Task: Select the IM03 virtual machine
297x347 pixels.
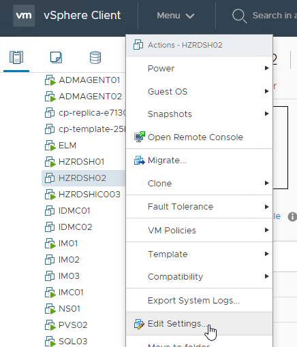Action: pos(69,276)
